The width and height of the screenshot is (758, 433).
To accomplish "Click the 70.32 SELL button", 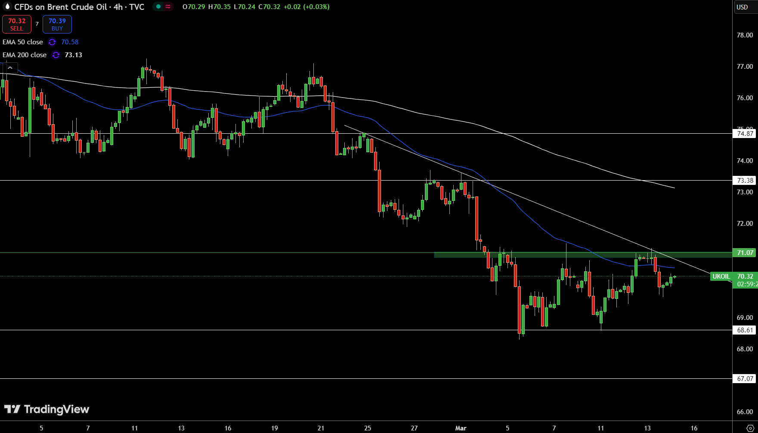I will pos(17,25).
